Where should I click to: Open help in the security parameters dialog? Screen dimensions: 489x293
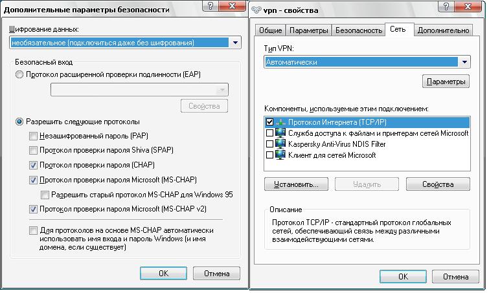(210, 6)
